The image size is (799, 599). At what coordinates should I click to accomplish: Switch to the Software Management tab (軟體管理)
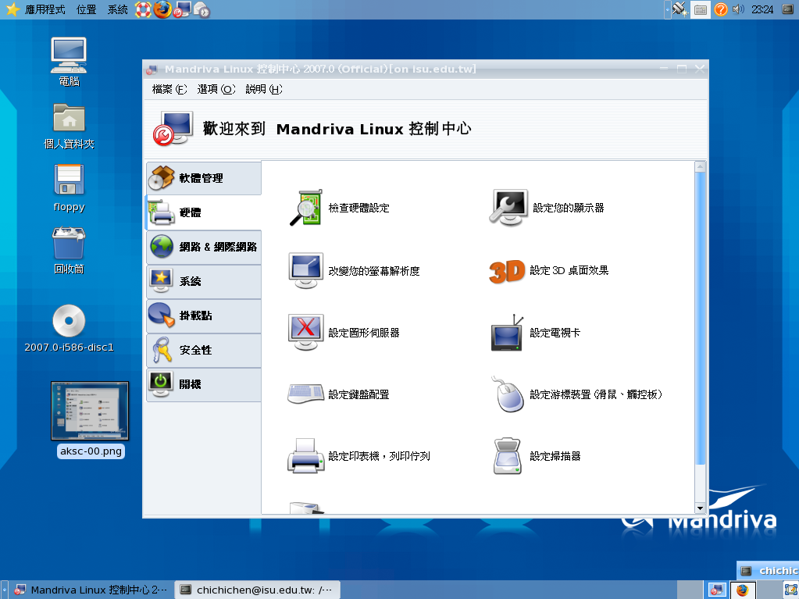click(203, 178)
